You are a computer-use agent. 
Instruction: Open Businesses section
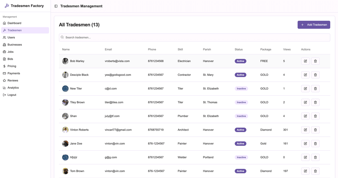tap(25, 45)
